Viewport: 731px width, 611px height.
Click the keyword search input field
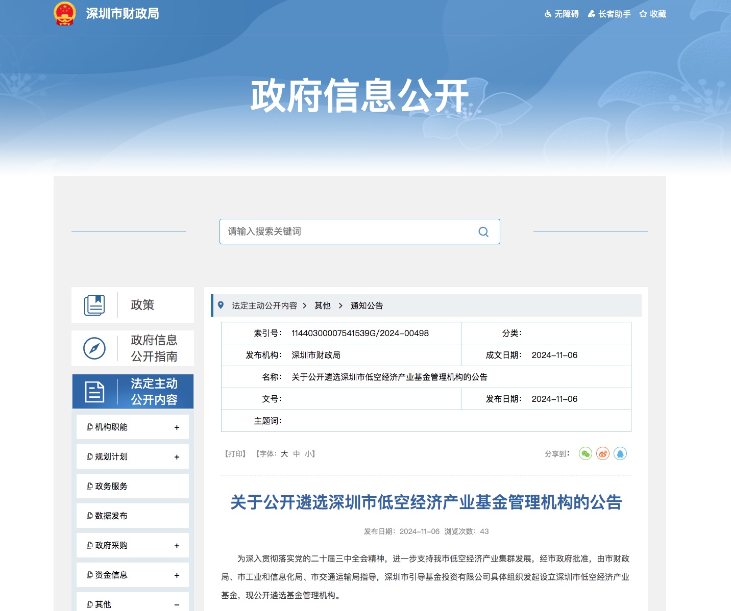(x=347, y=232)
